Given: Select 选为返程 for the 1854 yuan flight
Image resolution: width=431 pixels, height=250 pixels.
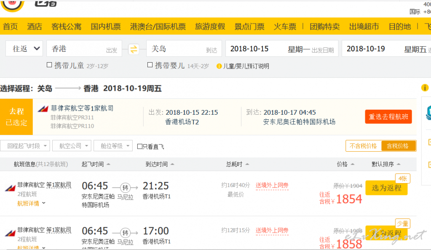Looking at the screenshot, I should (x=386, y=188).
